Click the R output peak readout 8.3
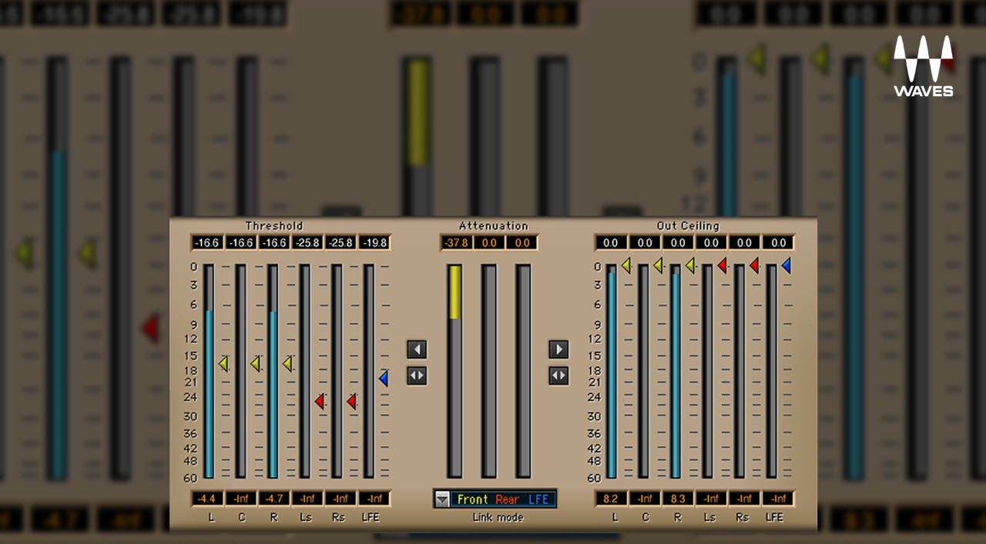Viewport: 986px width, 544px height. click(x=678, y=499)
